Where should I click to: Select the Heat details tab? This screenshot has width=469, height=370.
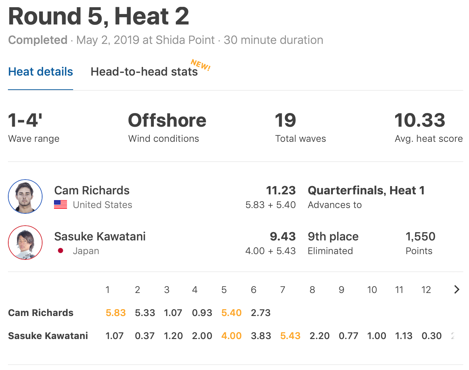click(41, 72)
